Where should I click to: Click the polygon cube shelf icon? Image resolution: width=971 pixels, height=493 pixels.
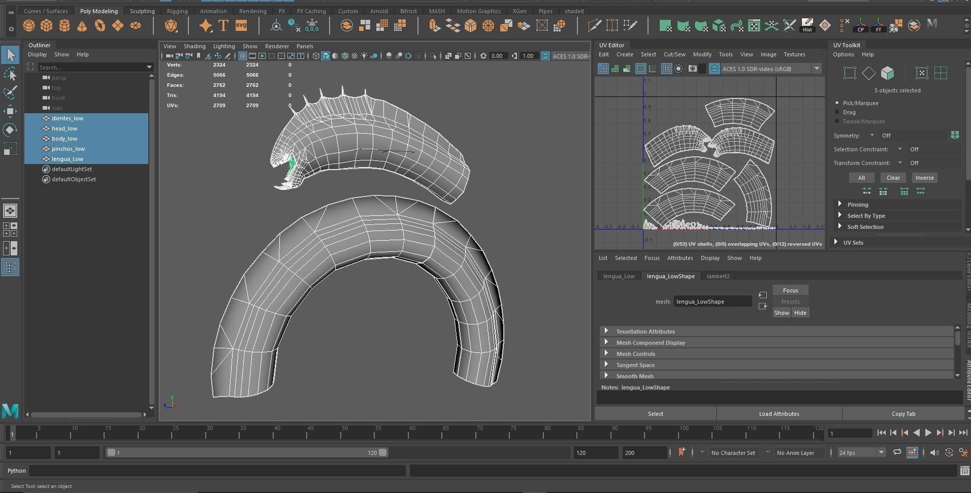[47, 25]
